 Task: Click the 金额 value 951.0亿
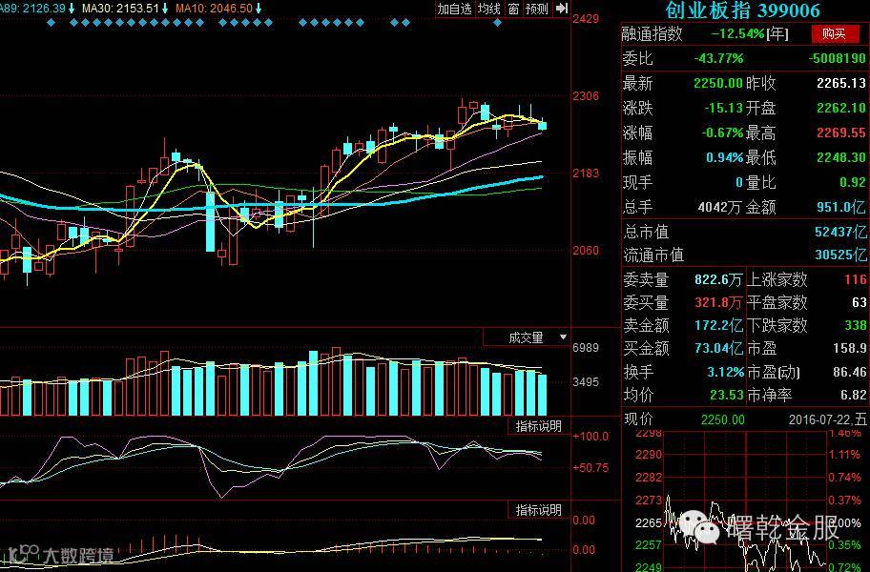click(841, 207)
